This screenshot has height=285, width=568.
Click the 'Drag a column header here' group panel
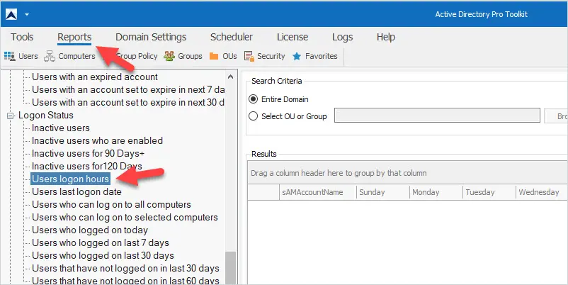pos(408,173)
